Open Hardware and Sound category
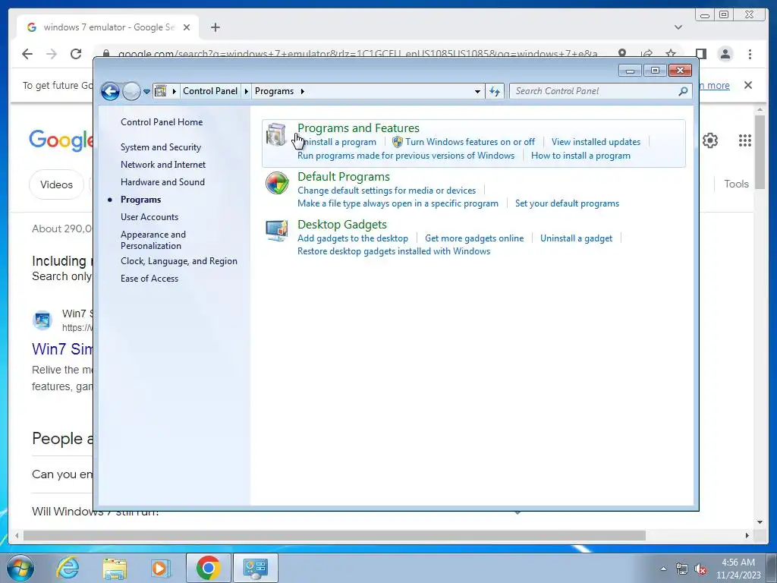777x583 pixels. pos(162,182)
